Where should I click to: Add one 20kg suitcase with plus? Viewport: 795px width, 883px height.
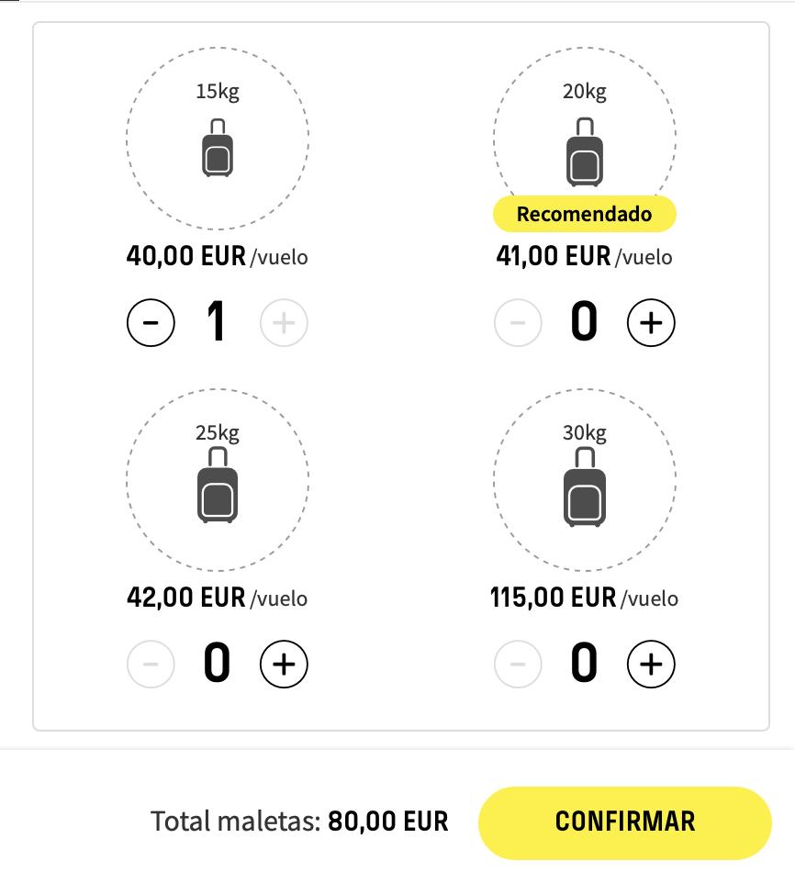[651, 323]
